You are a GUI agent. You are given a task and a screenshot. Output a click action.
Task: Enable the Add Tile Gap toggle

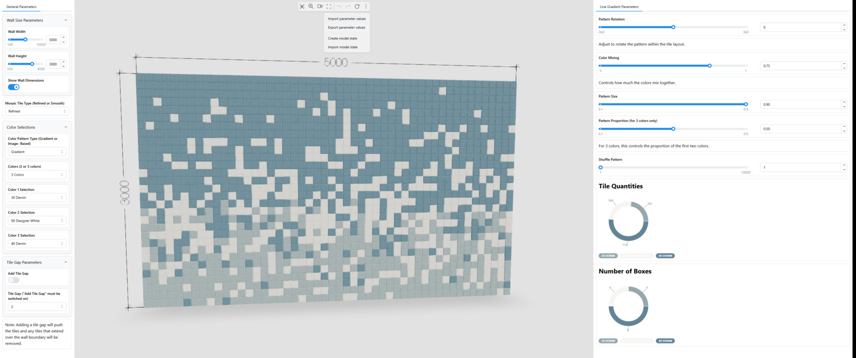click(x=14, y=280)
